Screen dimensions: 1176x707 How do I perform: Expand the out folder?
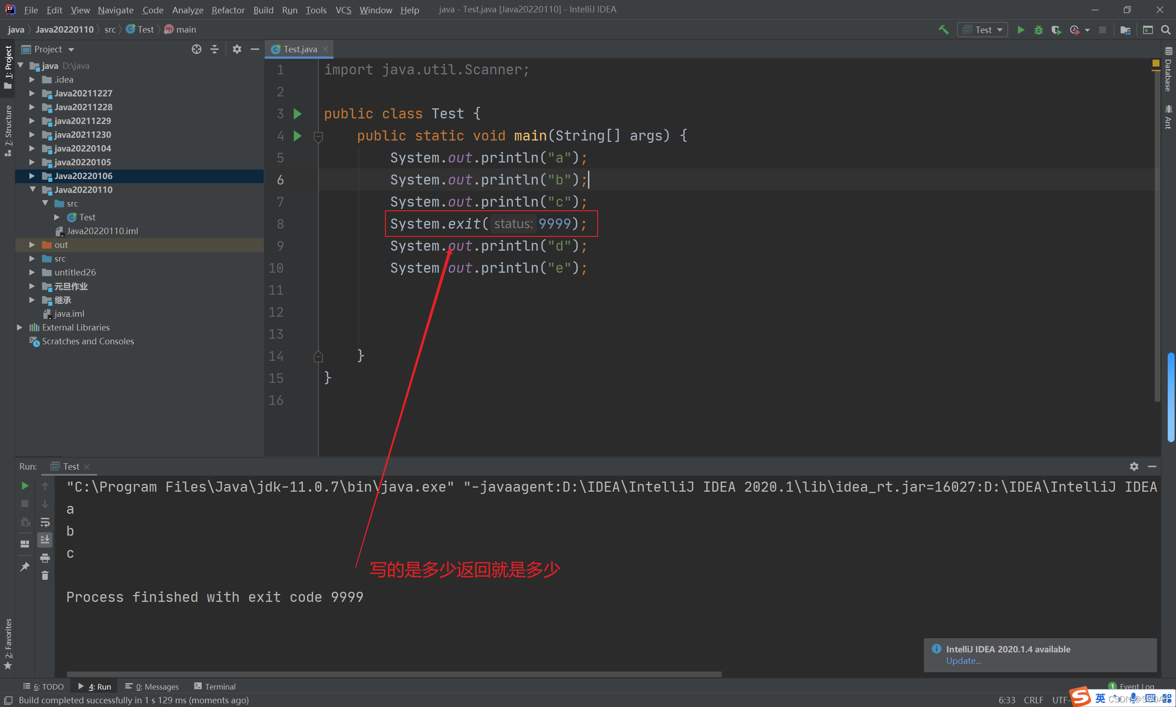pos(32,245)
